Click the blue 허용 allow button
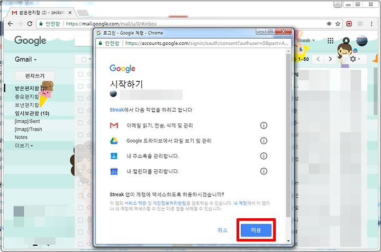 (256, 230)
